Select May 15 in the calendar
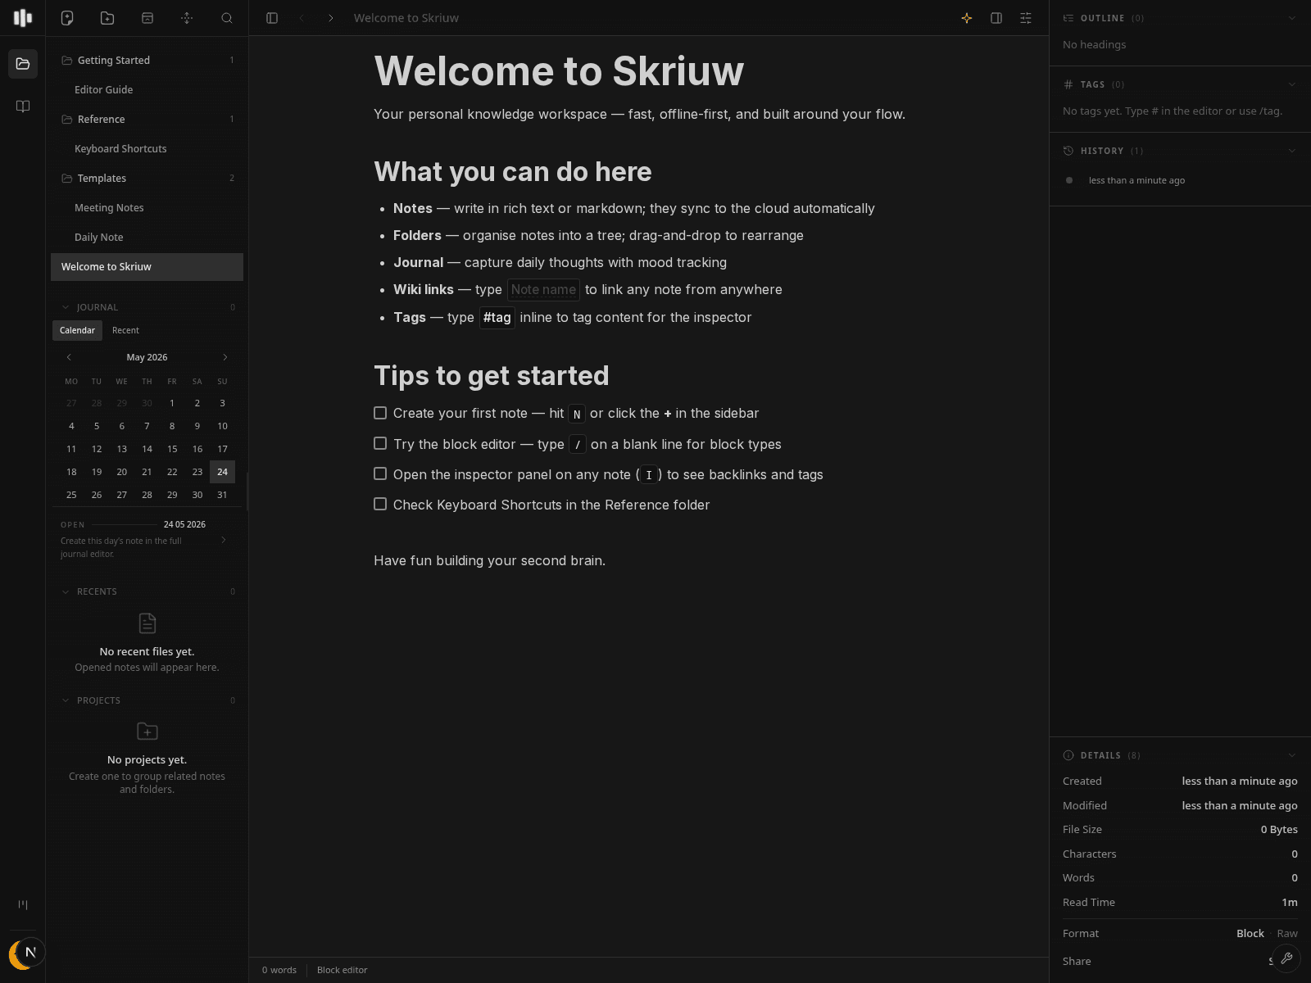1311x983 pixels. tap(172, 449)
